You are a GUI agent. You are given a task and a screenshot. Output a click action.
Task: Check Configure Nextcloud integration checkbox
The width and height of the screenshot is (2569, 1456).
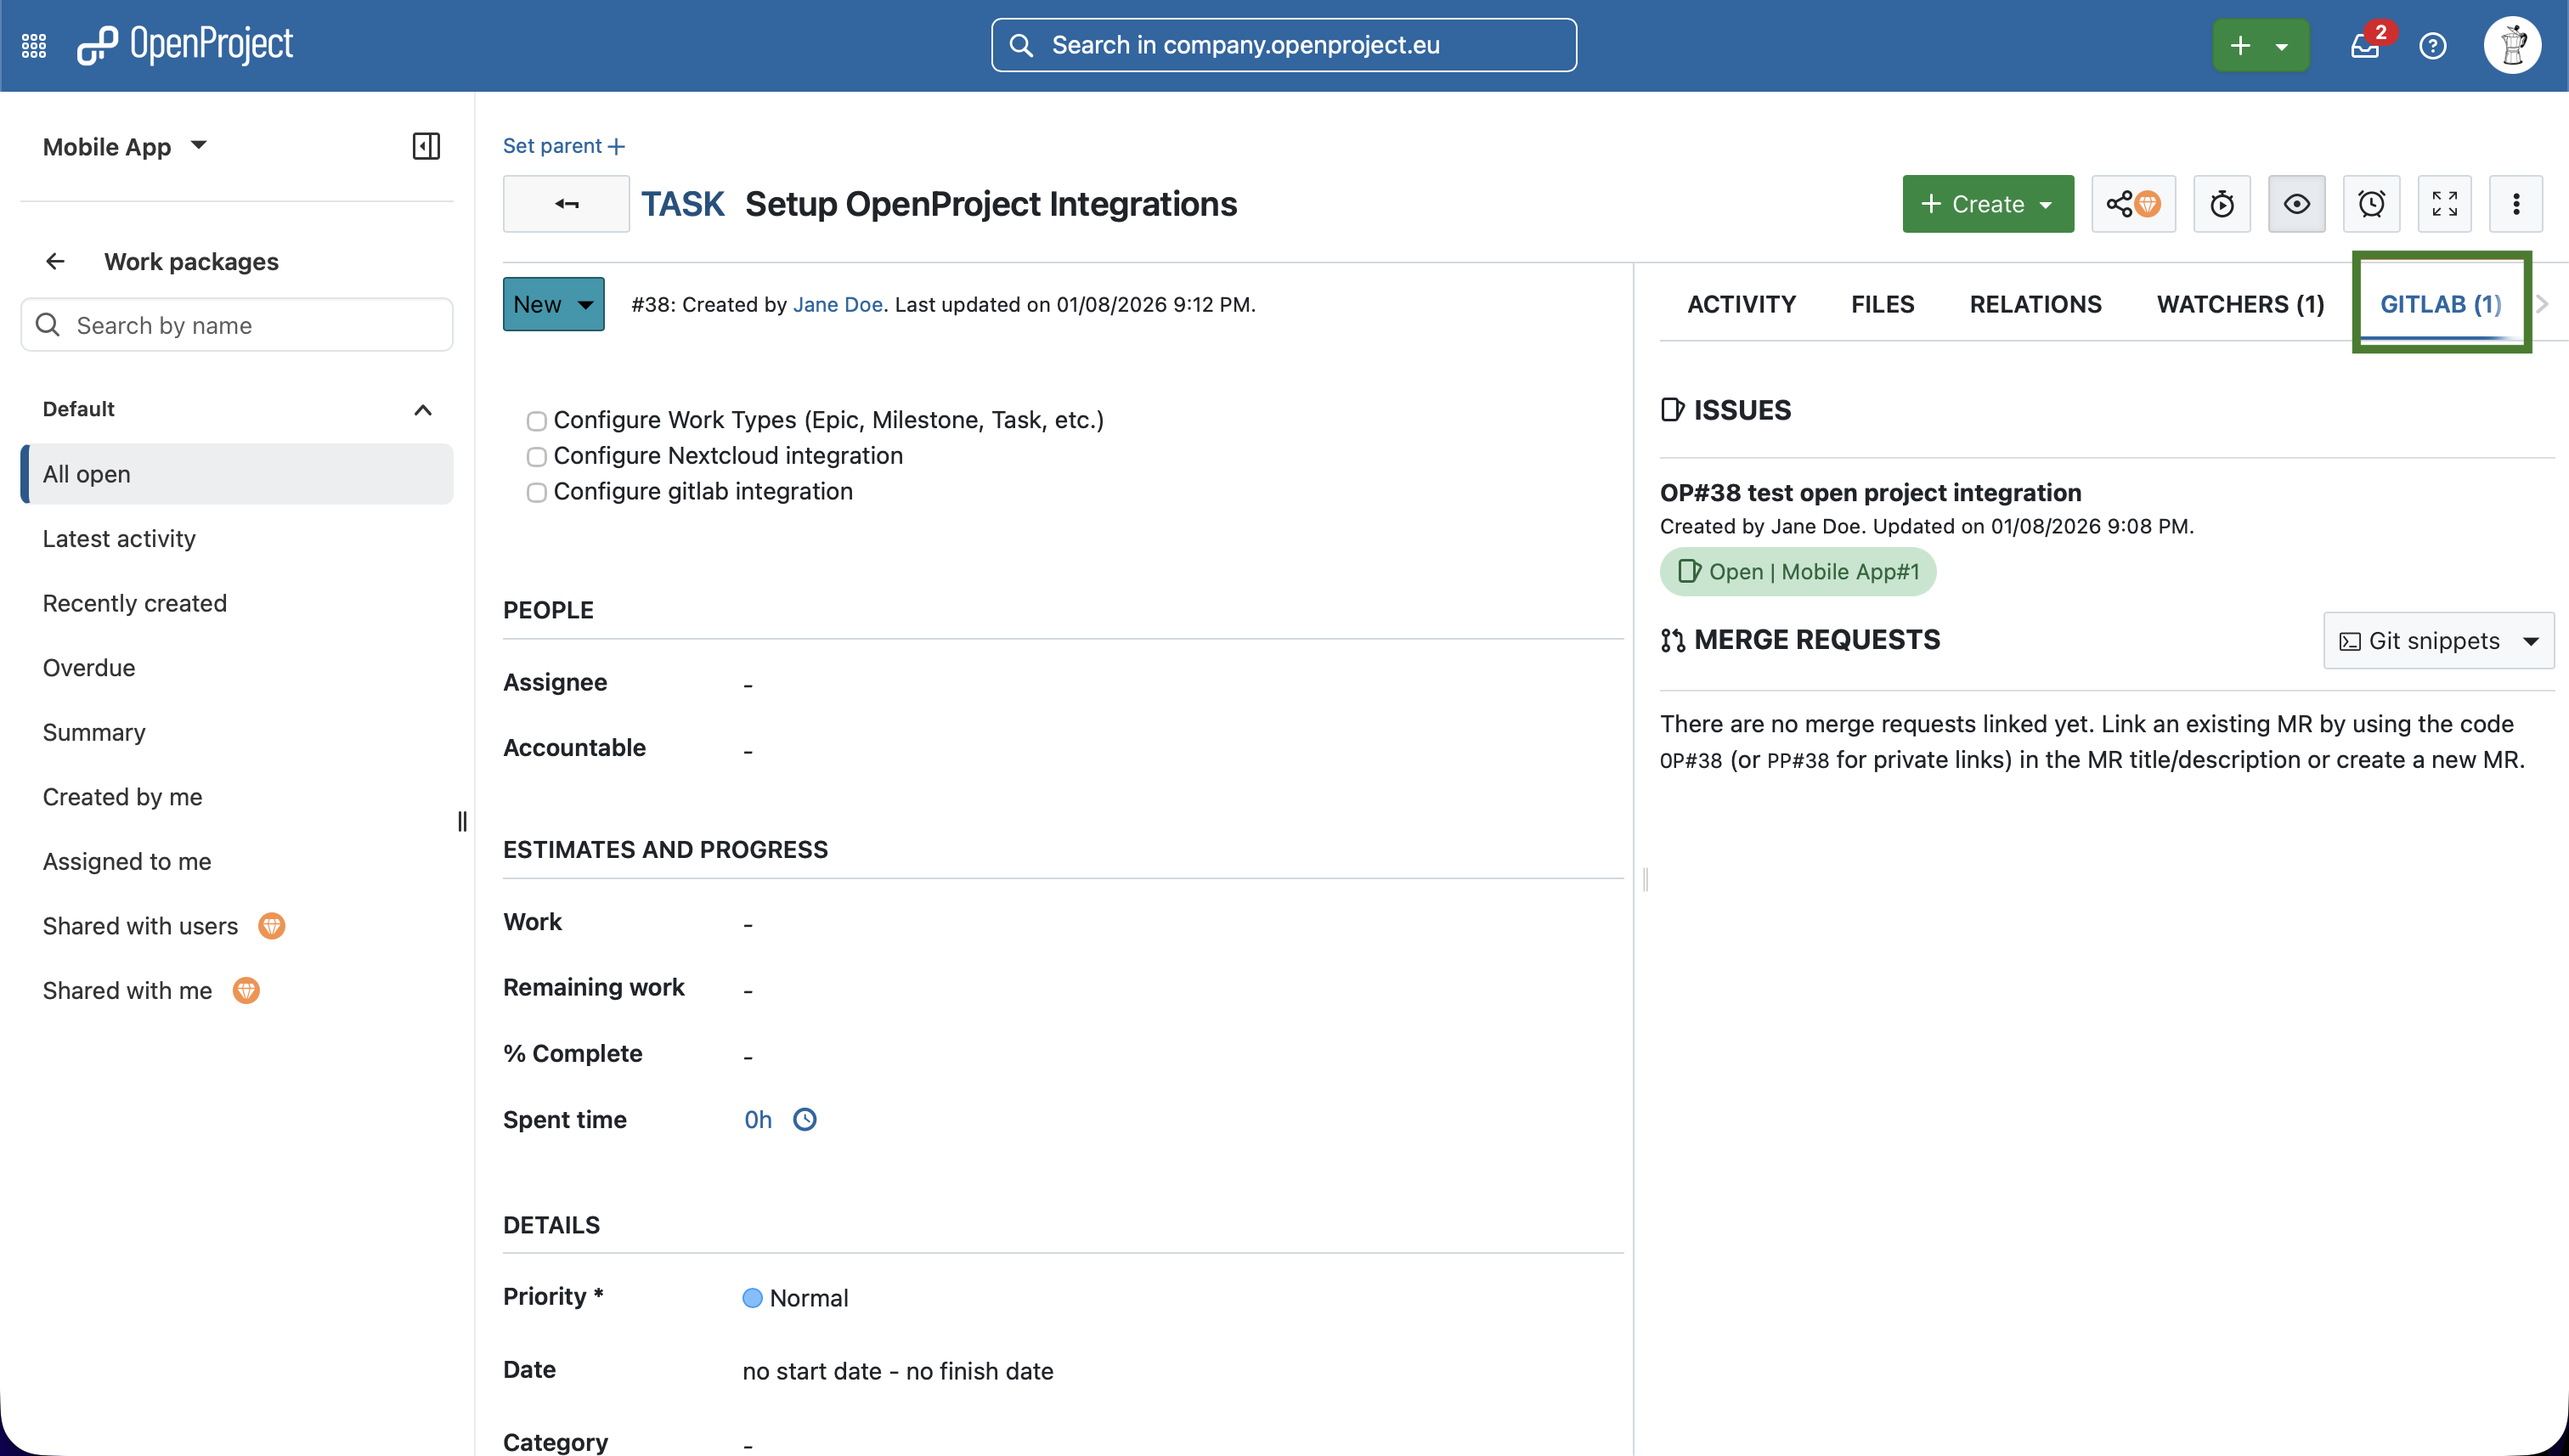[536, 457]
